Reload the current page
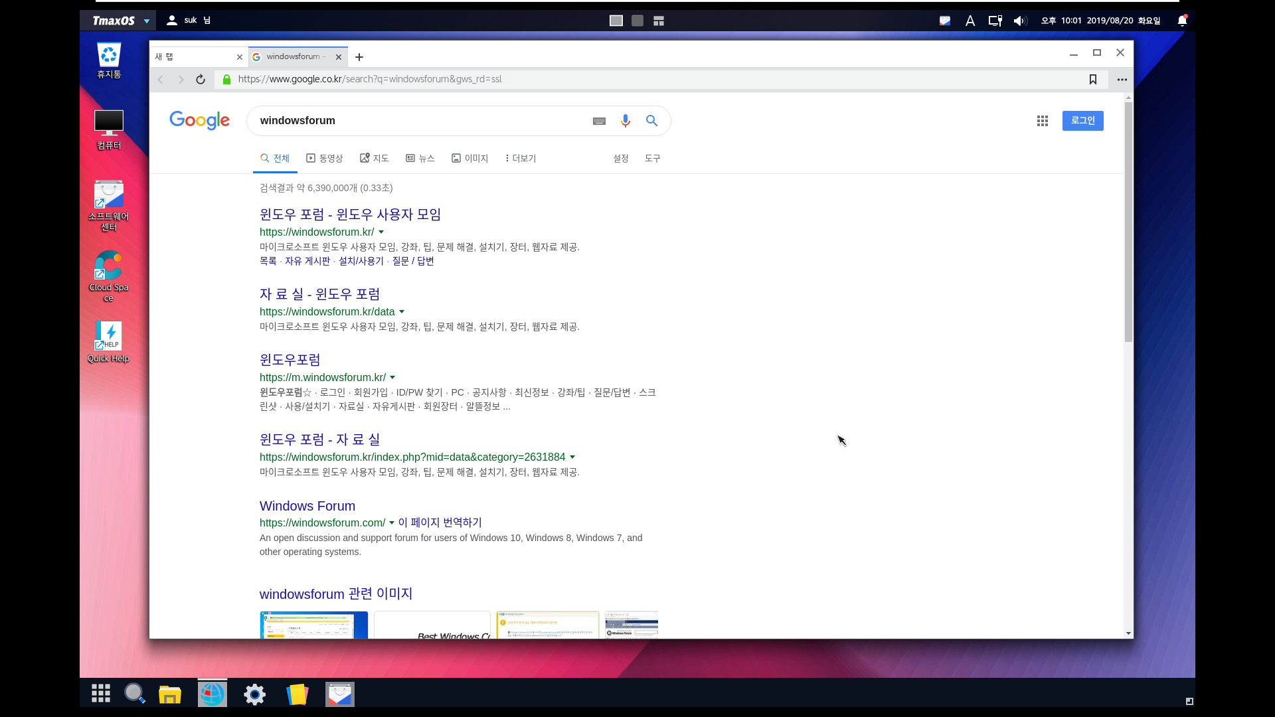This screenshot has height=717, width=1275. pos(201,80)
